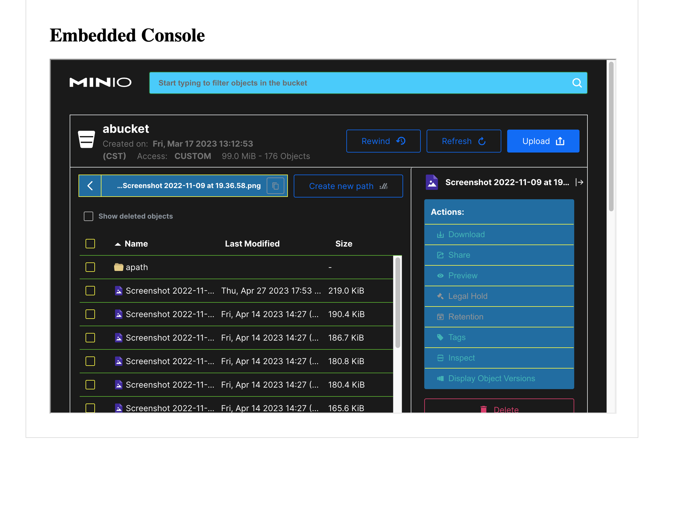Click the 165.6 KiB size cell

pos(346,408)
